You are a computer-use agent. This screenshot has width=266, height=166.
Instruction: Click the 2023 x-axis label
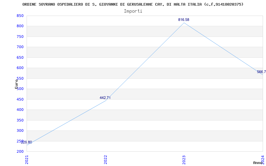click(x=184, y=160)
